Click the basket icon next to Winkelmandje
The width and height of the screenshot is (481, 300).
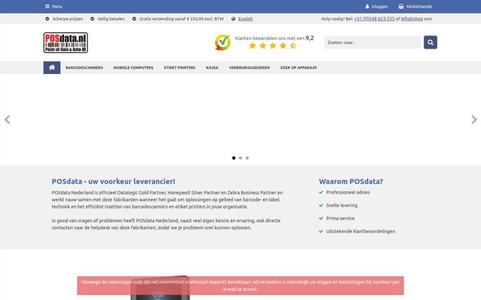pos(401,7)
